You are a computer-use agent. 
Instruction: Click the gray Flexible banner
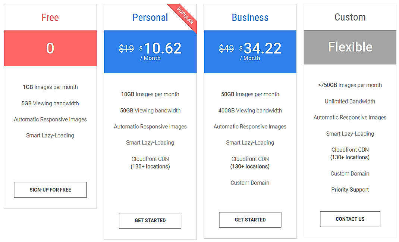coord(350,47)
